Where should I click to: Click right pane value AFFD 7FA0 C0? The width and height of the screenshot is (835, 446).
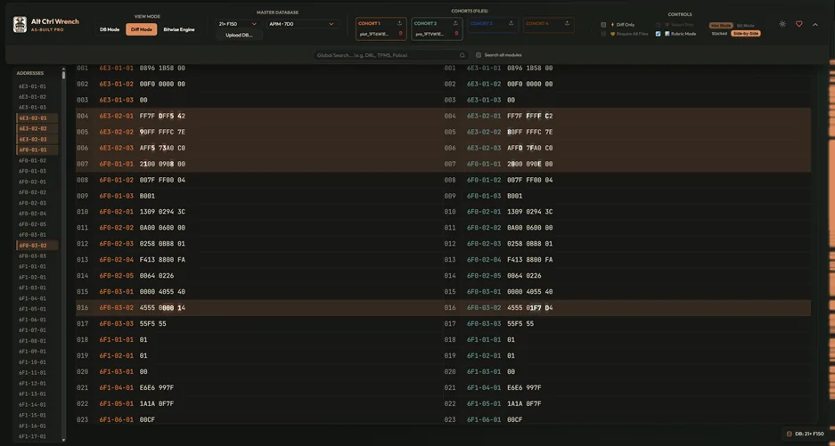530,148
